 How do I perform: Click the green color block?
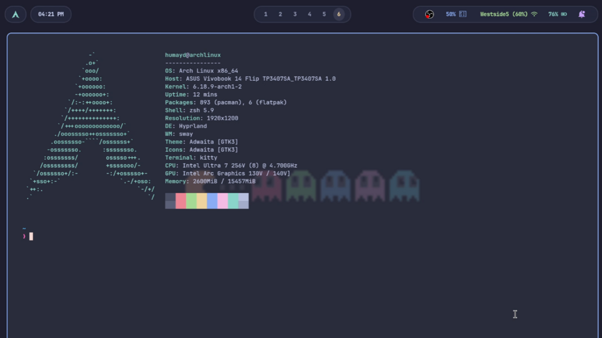coord(191,201)
